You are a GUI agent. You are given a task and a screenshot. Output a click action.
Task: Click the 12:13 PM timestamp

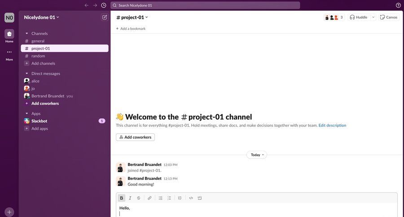171,178
